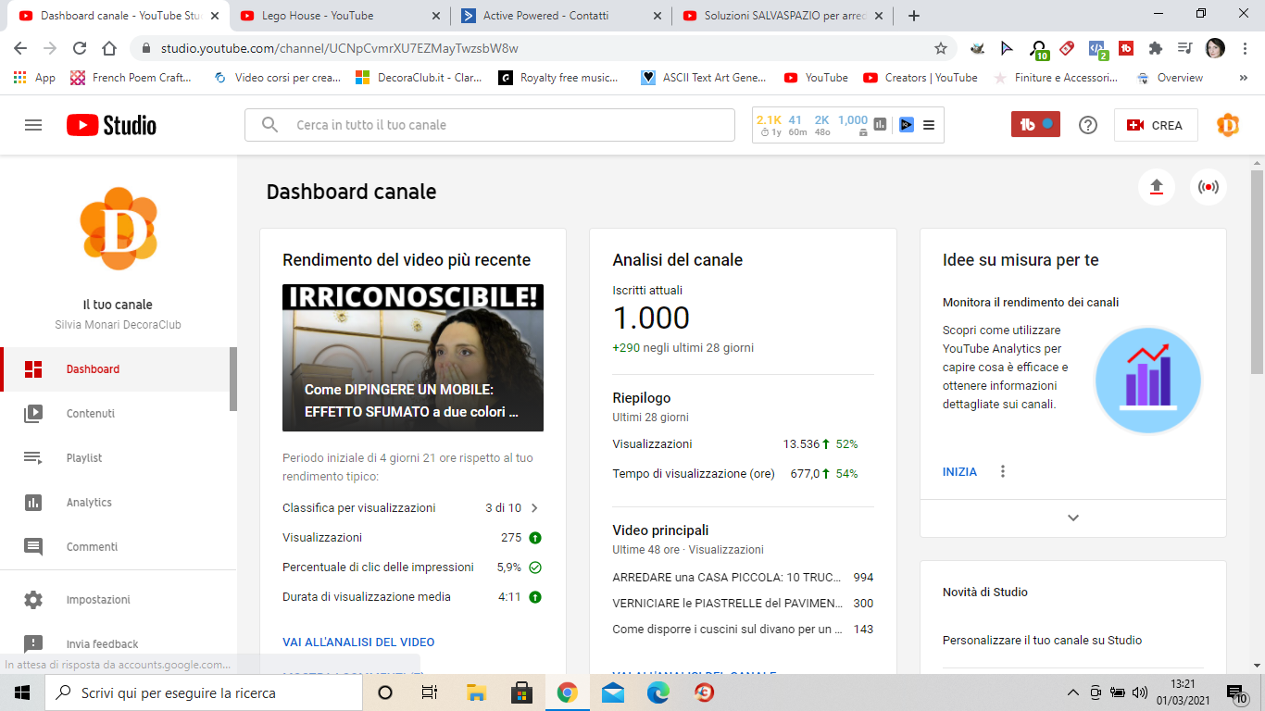Open Dashboard in the sidebar

tap(115, 369)
